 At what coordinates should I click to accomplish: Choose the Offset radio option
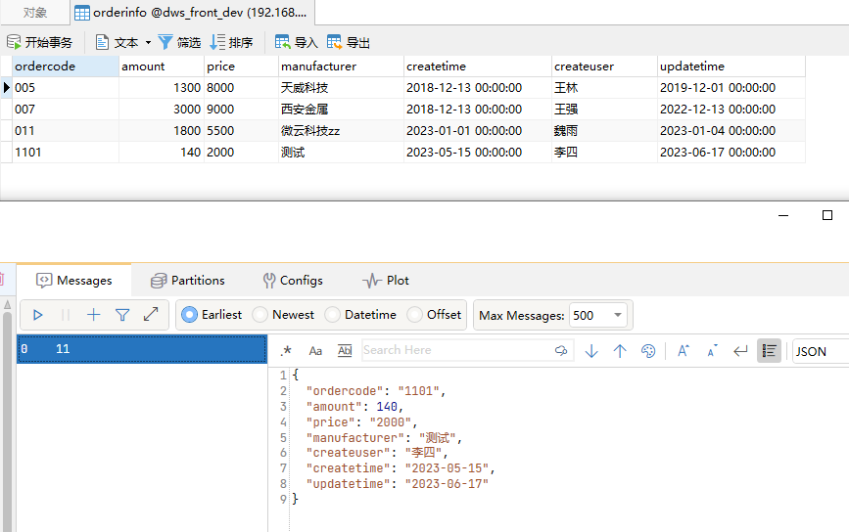[415, 315]
